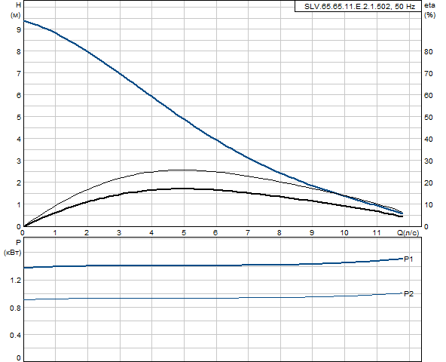Click the 50 tick on eta axis
This screenshot has height=362, width=446.
click(x=429, y=118)
